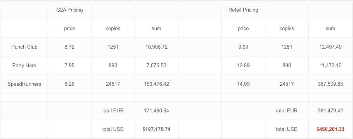
Task: Click the 10,908.72 sum cell
Action: [156, 47]
